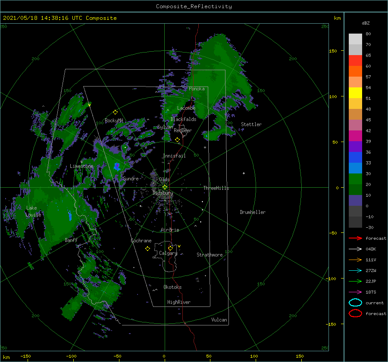This screenshot has width=388, height=362.
Task: Select the white 80 dBZ color swatch
Action: pyautogui.click(x=355, y=39)
